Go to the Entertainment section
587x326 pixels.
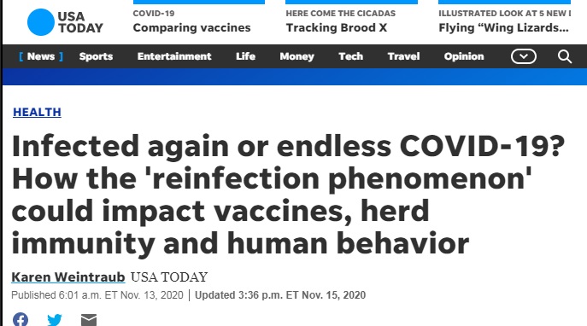174,56
